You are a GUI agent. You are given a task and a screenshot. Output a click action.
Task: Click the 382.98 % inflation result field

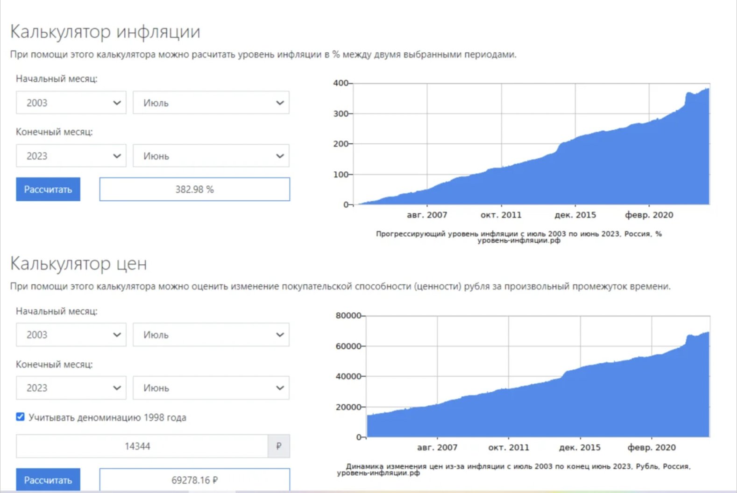(194, 190)
